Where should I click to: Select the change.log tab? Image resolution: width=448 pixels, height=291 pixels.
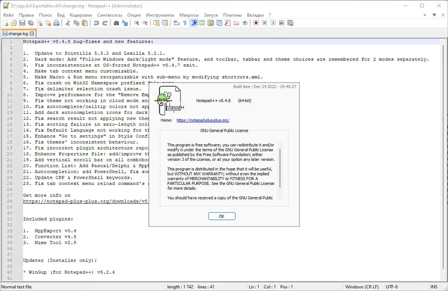18,34
